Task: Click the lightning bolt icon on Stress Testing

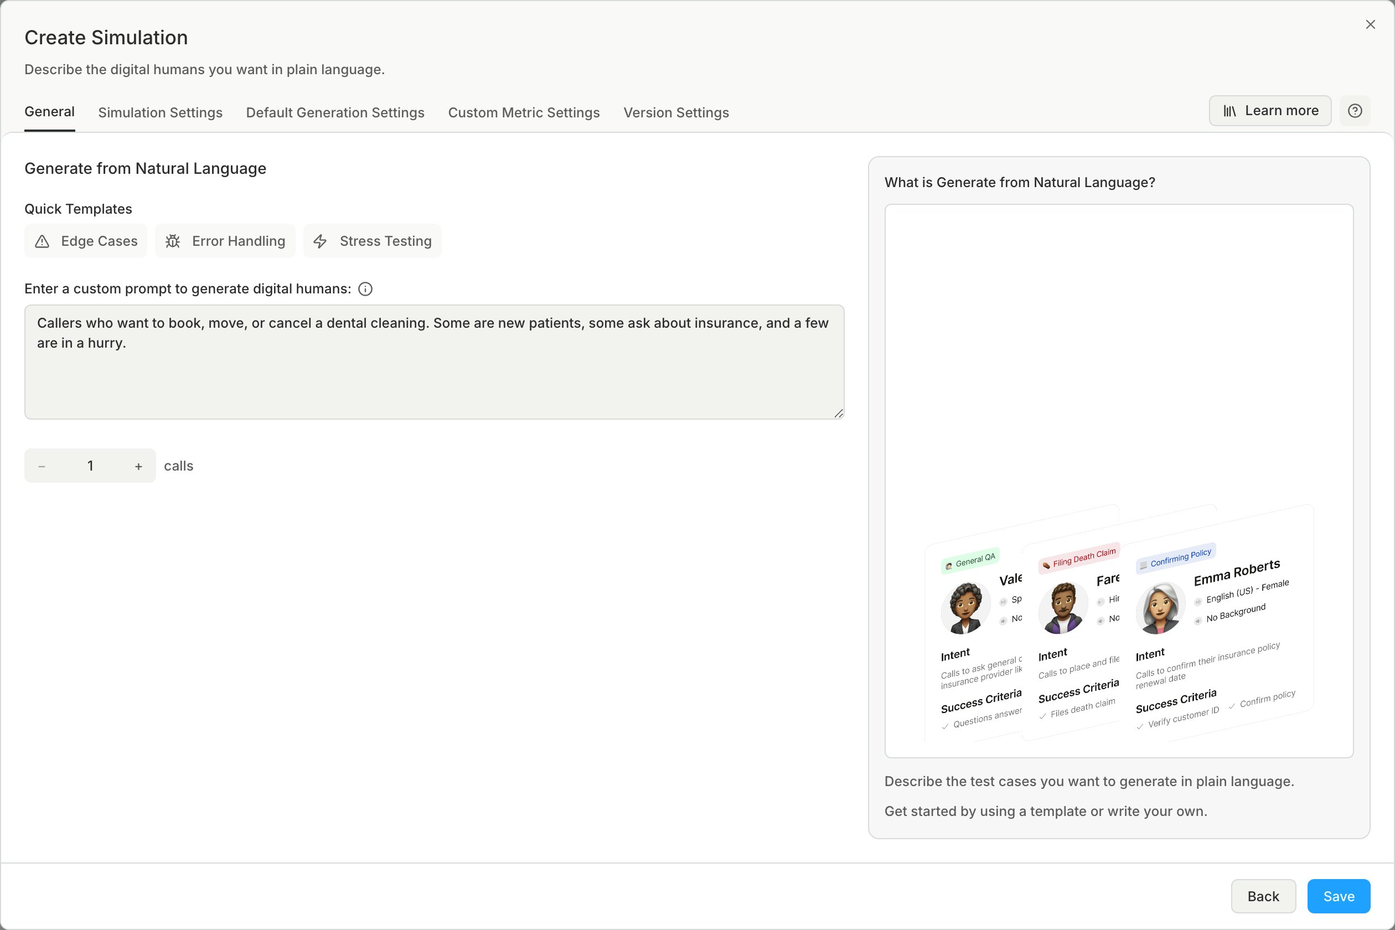Action: coord(321,241)
